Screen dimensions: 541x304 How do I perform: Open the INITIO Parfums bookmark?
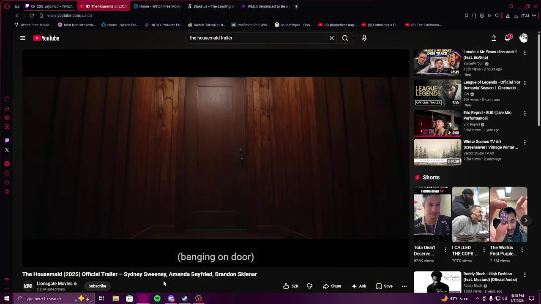[164, 25]
